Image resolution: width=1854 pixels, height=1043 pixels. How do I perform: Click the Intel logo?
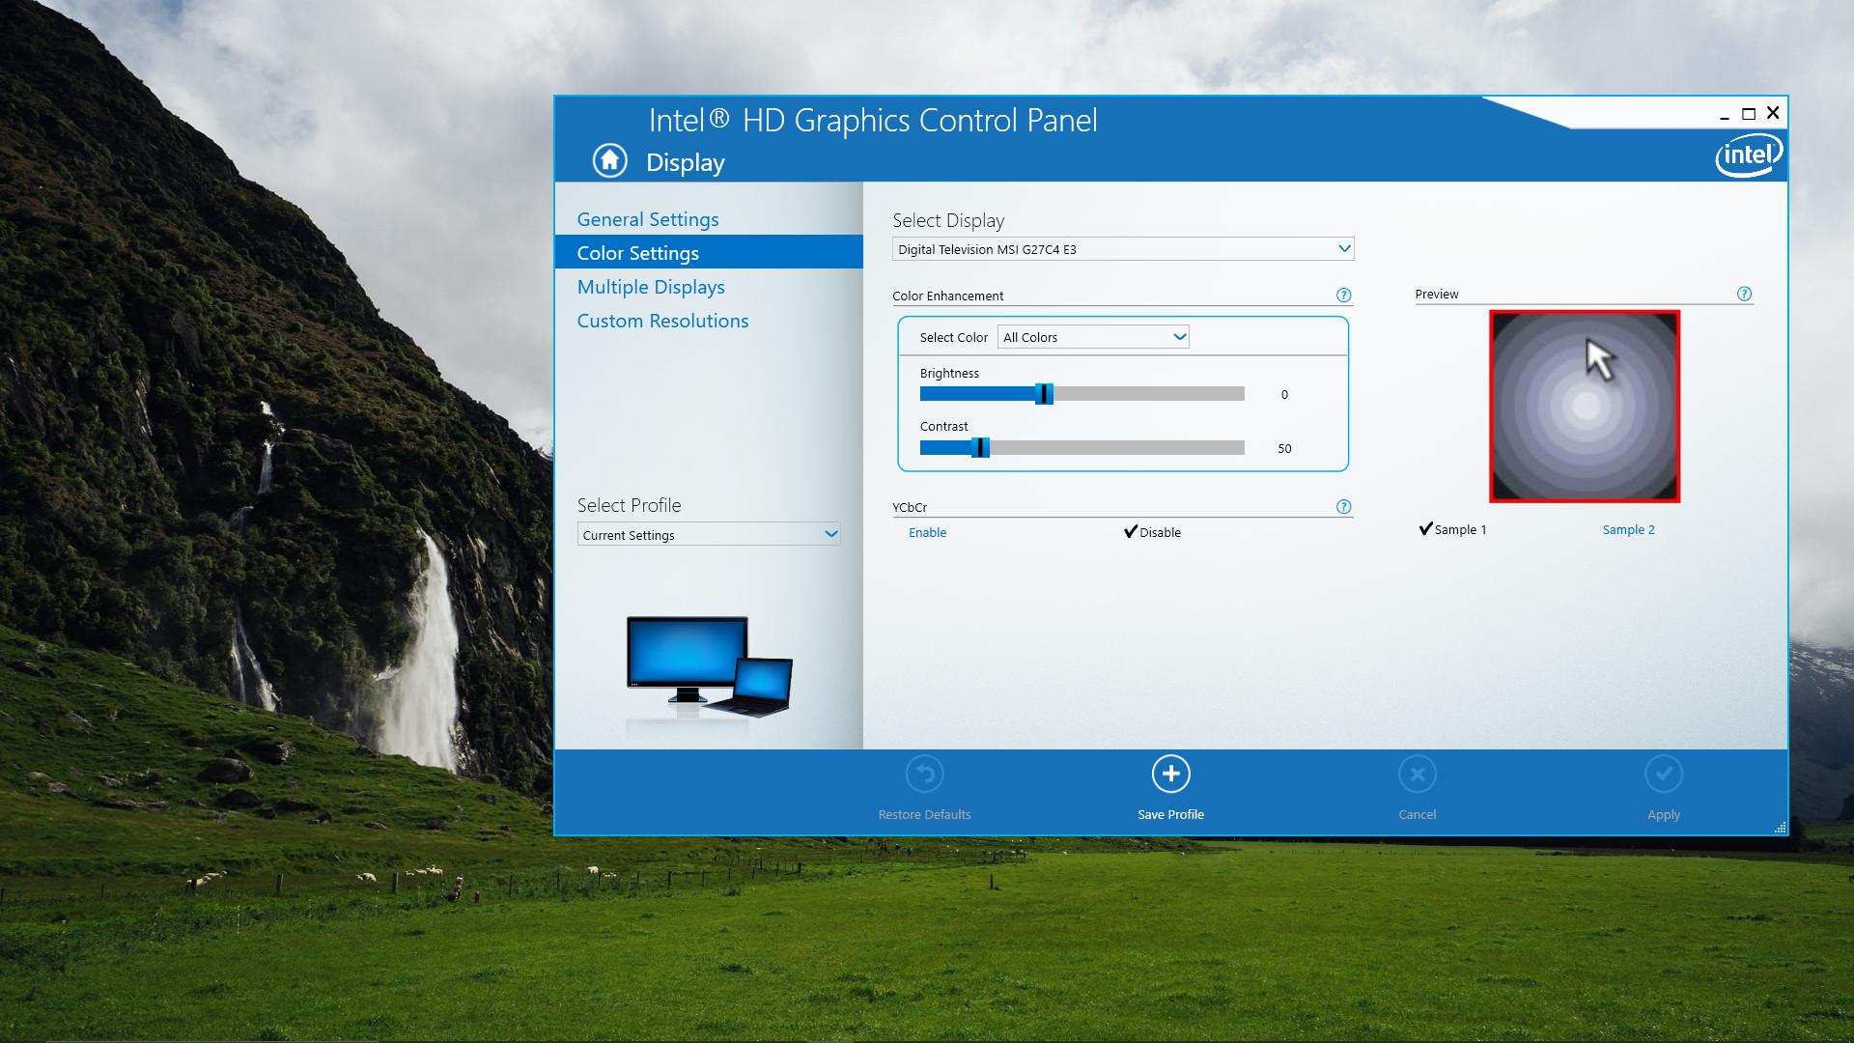[1749, 155]
